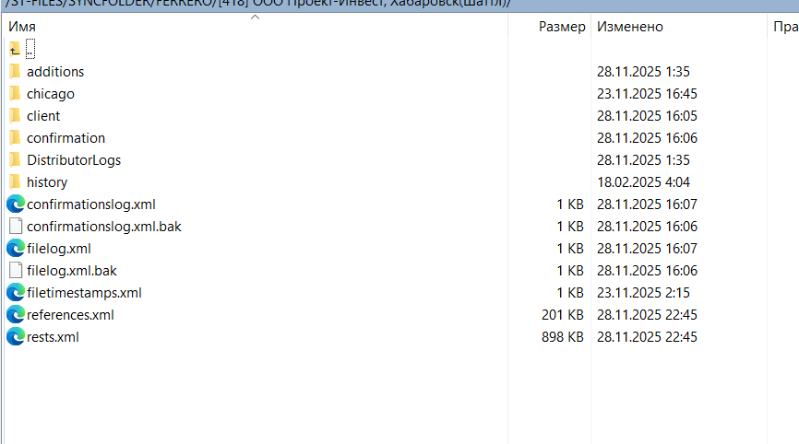The width and height of the screenshot is (799, 444).
Task: Click the blank file icon of filelog.xml.bak
Action: coord(16,271)
